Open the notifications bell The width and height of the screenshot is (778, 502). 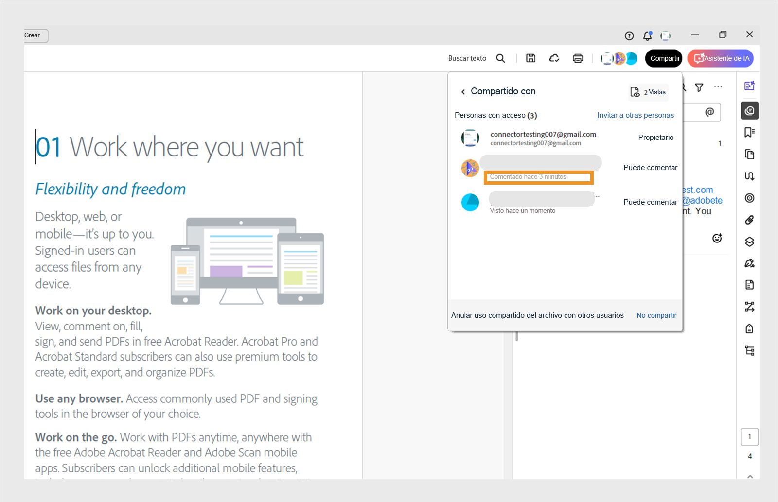648,35
